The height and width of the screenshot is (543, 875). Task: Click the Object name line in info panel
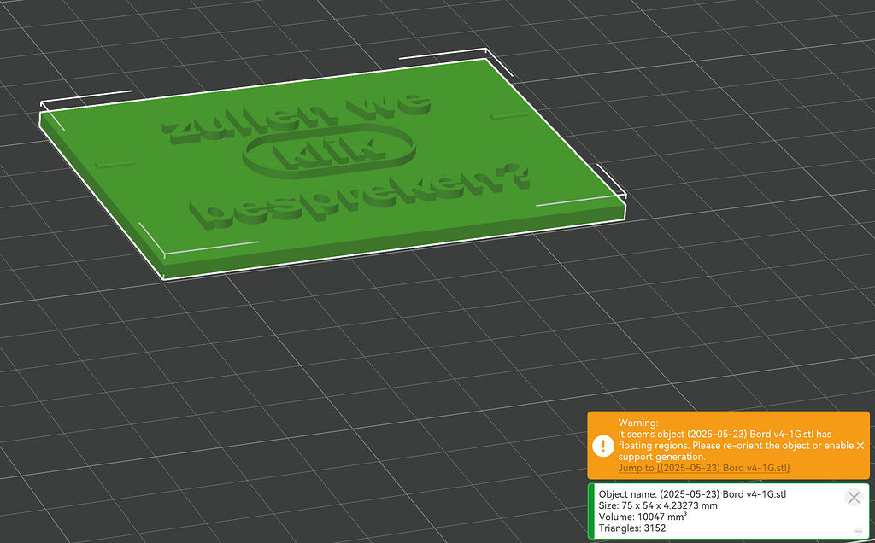tap(692, 494)
